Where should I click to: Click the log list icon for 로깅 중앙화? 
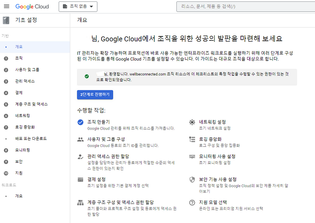[x=192, y=139]
